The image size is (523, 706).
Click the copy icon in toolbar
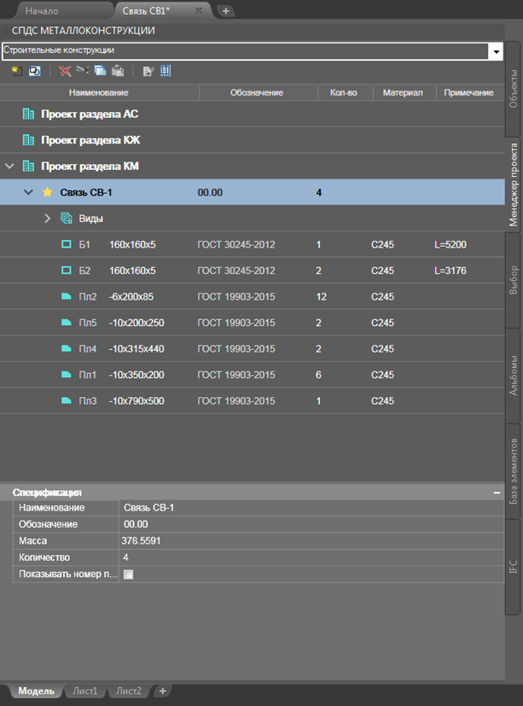[100, 71]
